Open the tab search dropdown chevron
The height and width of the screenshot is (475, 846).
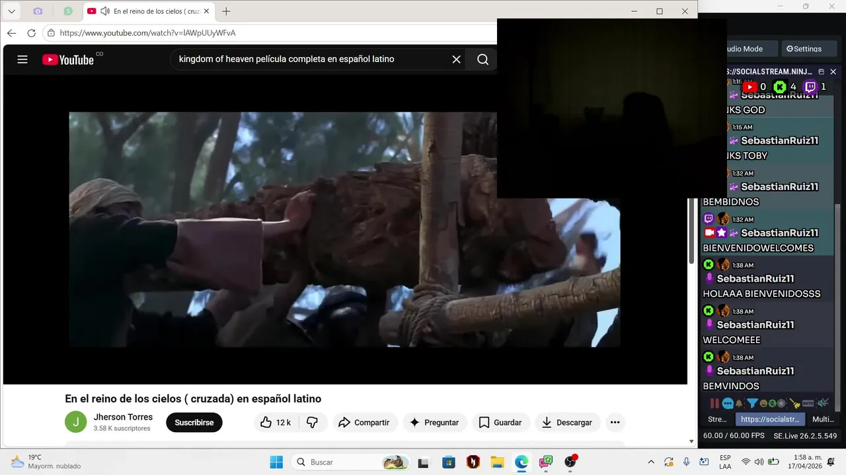pos(11,11)
